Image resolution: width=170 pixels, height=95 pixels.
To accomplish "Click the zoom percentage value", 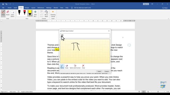I will [168, 92].
